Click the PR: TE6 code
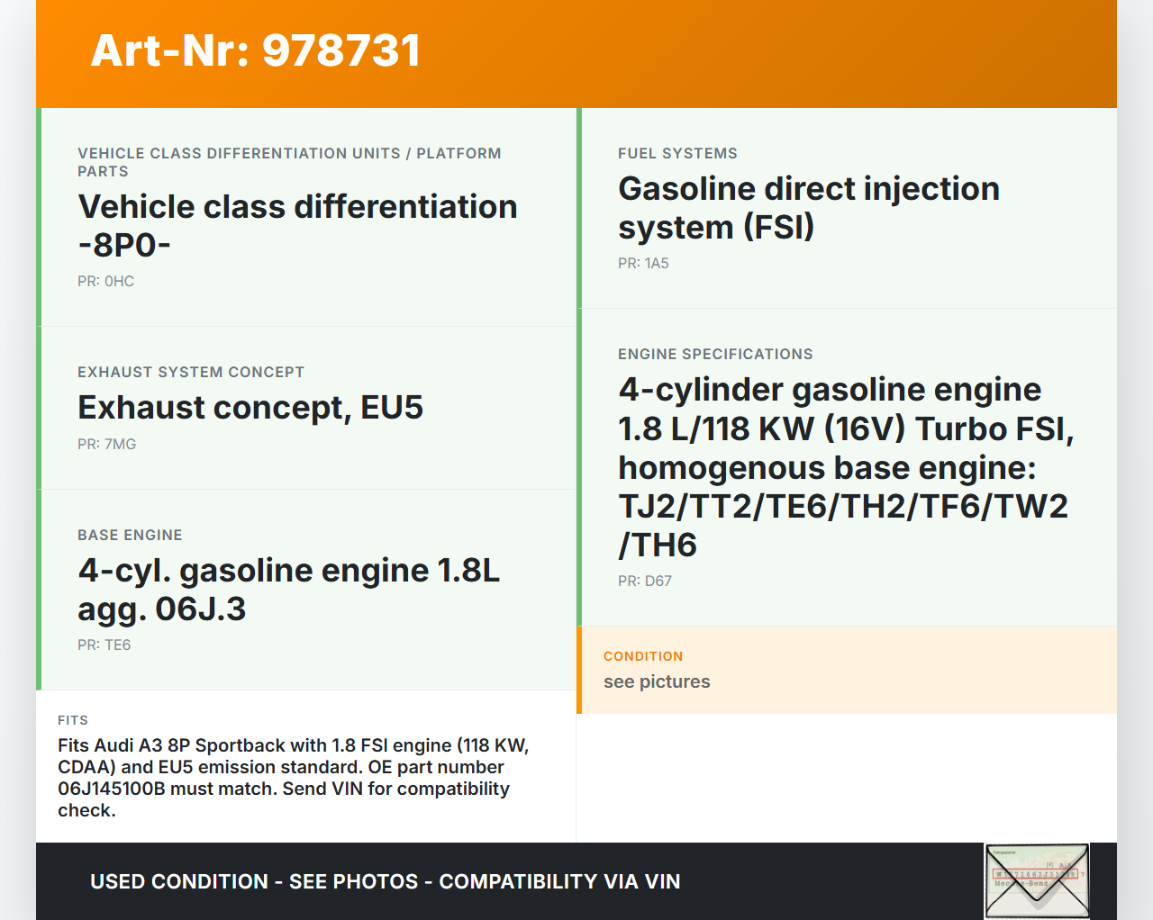The image size is (1153, 920). 104,645
